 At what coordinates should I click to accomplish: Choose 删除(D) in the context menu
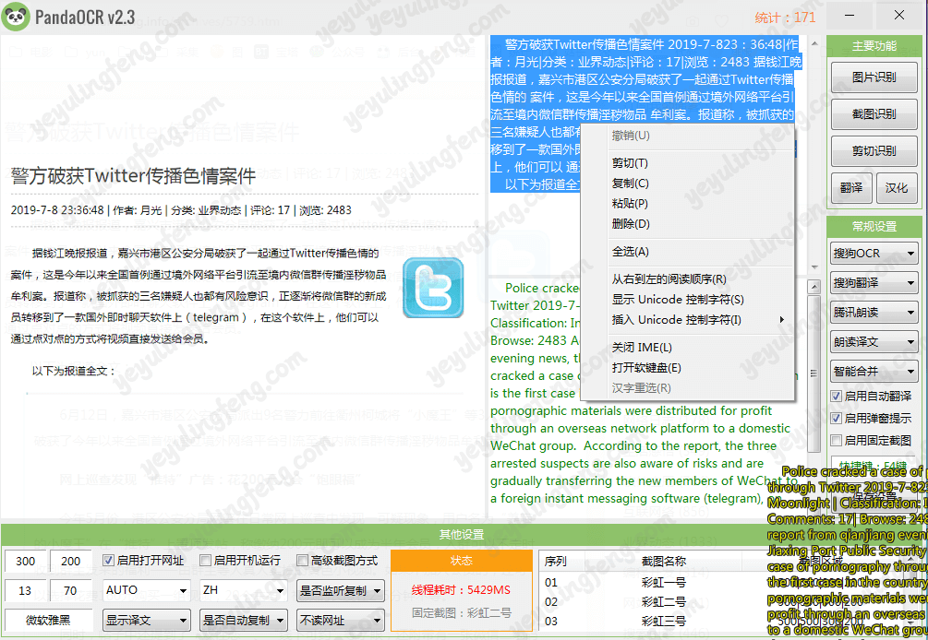(x=687, y=223)
